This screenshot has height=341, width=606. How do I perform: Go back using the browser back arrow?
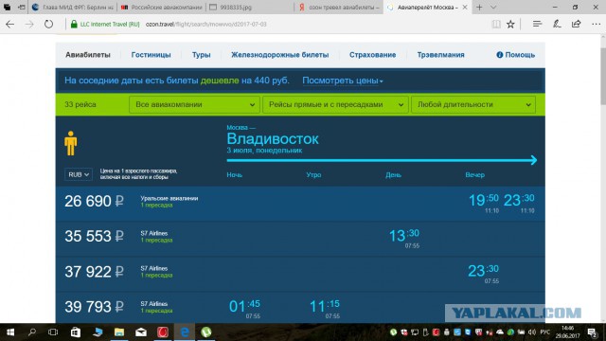10,24
